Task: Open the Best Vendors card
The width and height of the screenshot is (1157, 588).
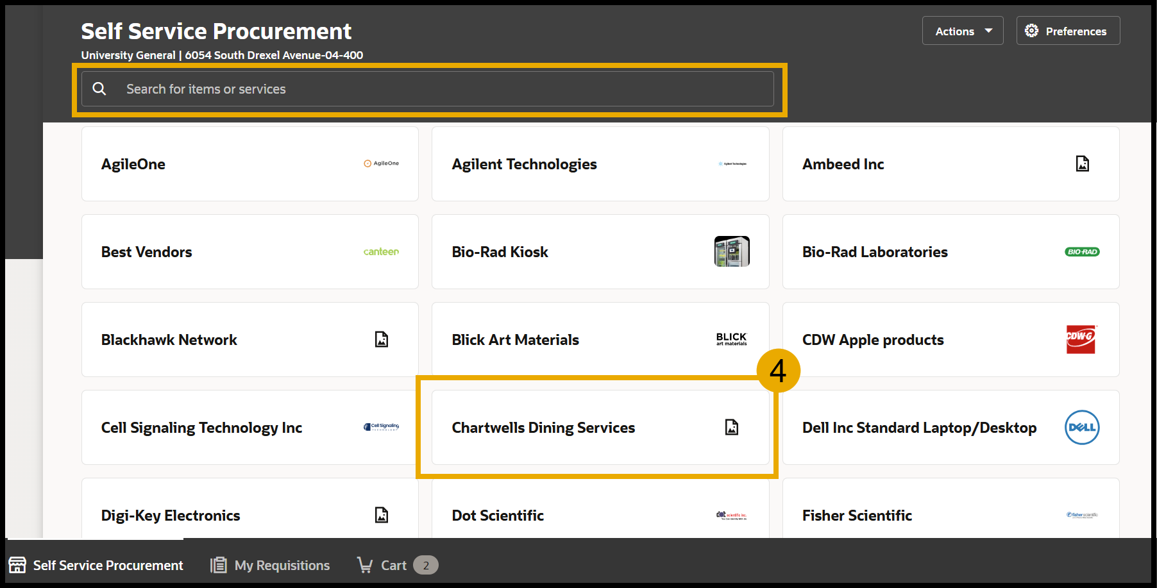Action: coord(250,251)
